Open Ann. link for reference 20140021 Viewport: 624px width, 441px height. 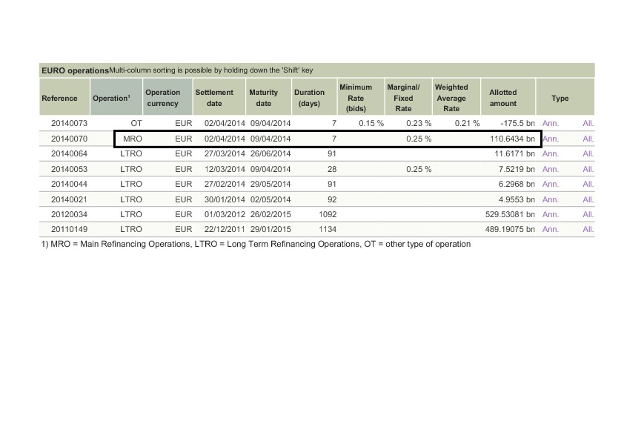(551, 199)
